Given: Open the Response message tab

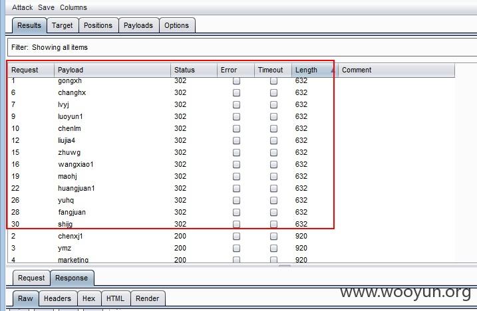Looking at the screenshot, I should pos(72,278).
